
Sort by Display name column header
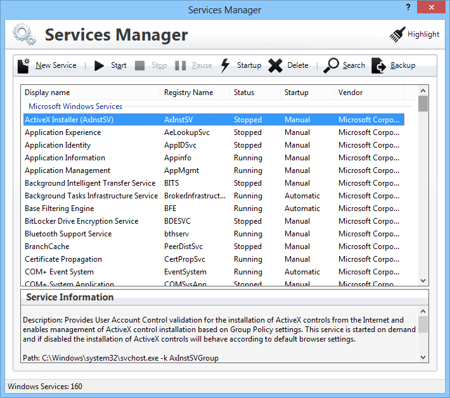91,93
